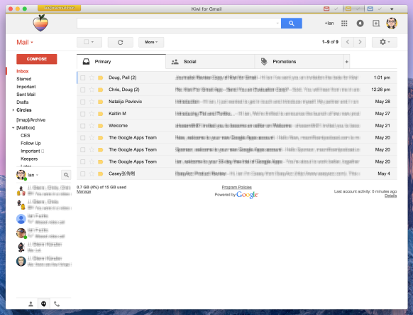This screenshot has width=413, height=315.
Task: Click inside the search input field
Action: click(x=177, y=23)
